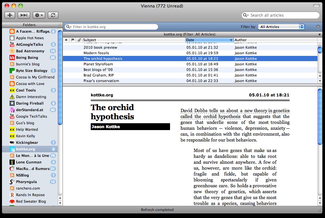325x218 pixels.
Task: Sort by attachment paperclip column
Action: [x=79, y=40]
